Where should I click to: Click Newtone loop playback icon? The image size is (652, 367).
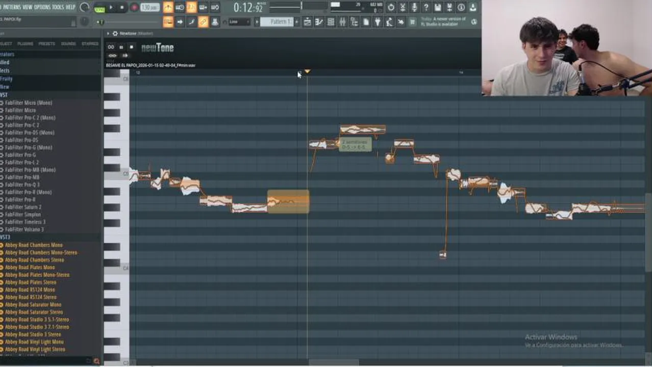click(x=111, y=47)
